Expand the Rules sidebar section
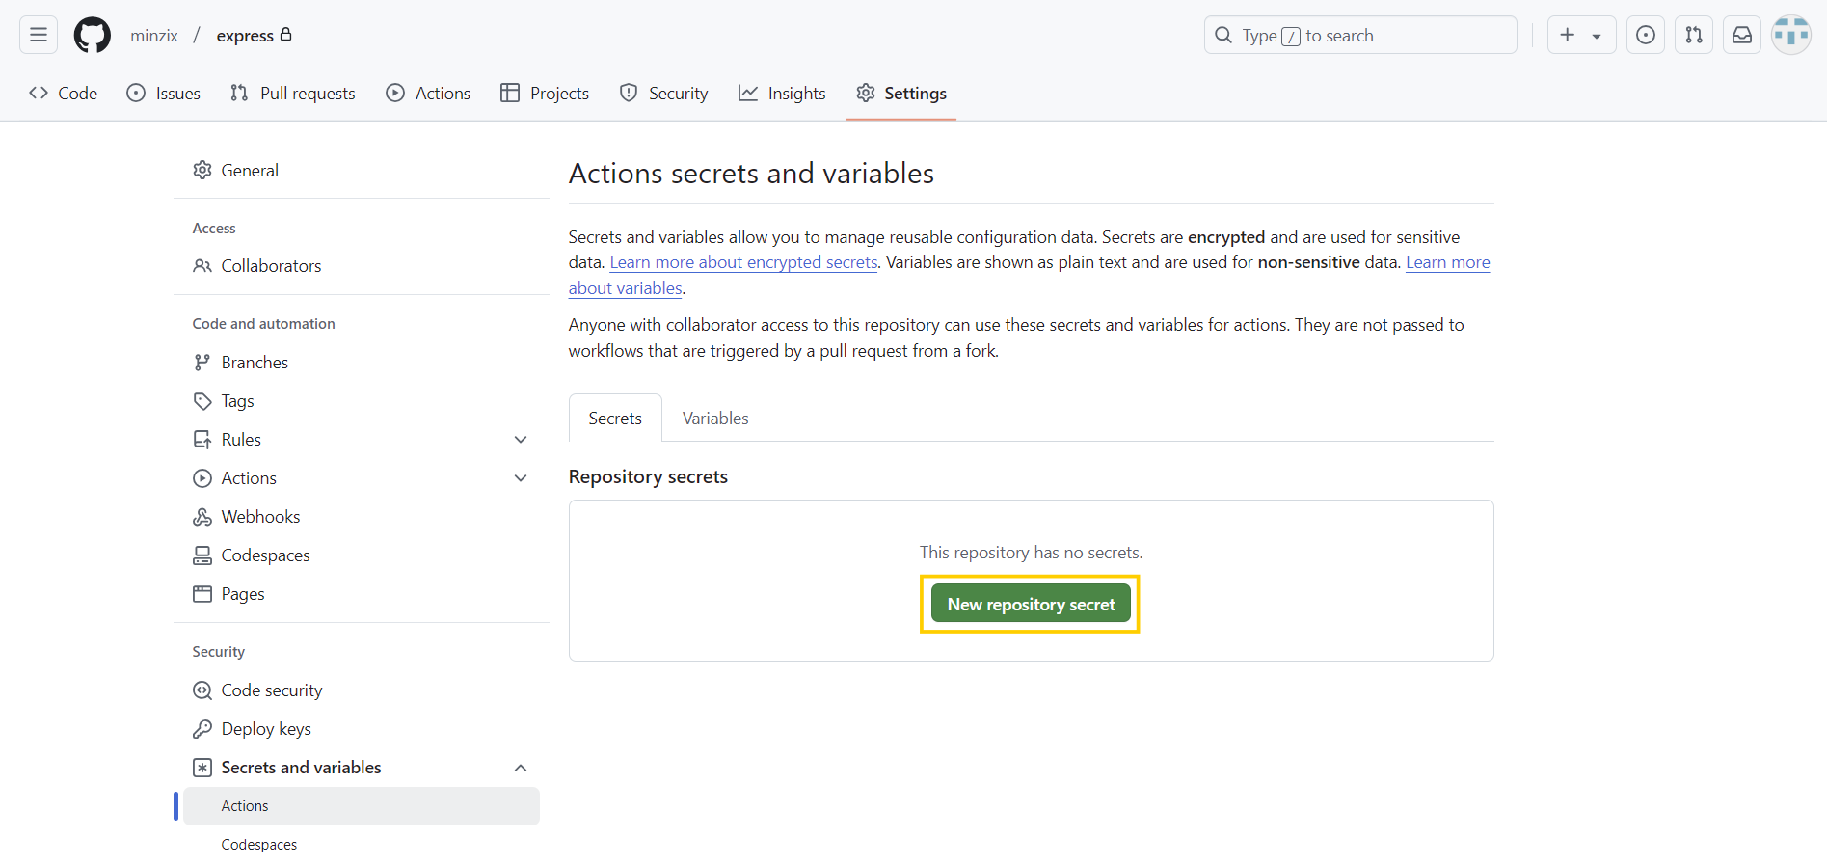Image resolution: width=1827 pixels, height=866 pixels. coord(521,440)
